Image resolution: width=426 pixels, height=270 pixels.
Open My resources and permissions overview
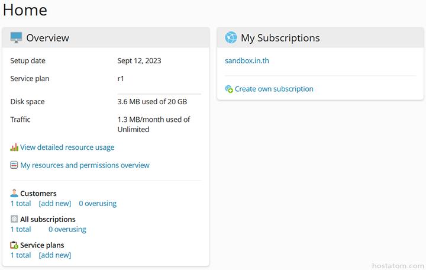pos(85,165)
